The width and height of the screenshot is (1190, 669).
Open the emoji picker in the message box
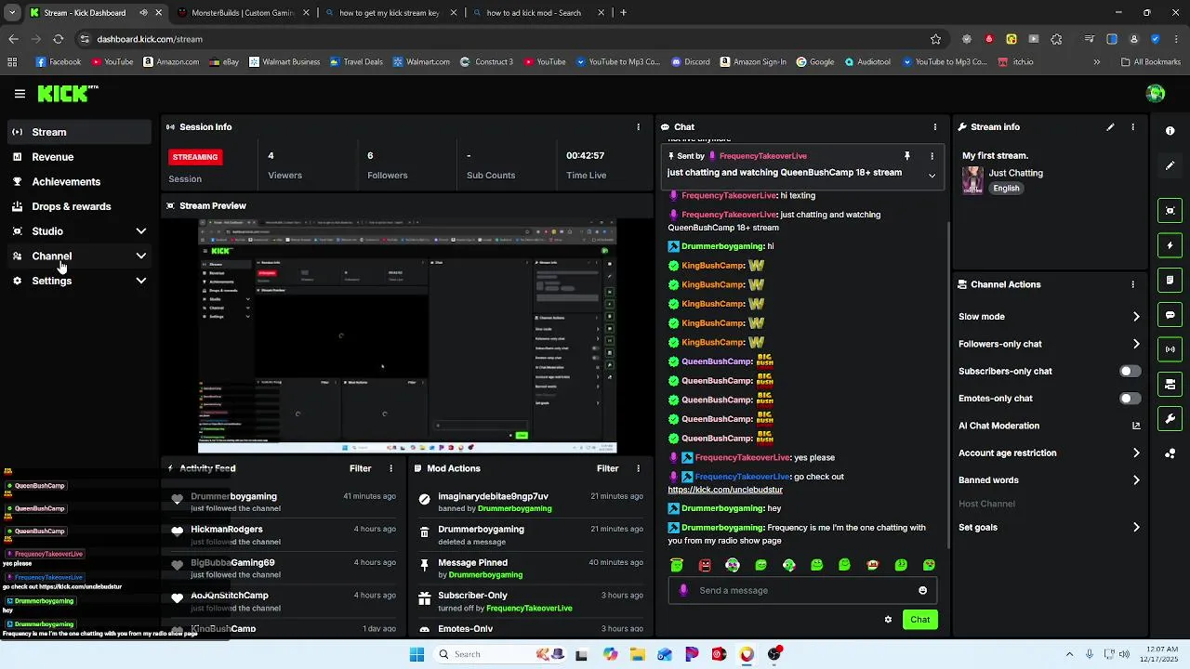pyautogui.click(x=922, y=590)
